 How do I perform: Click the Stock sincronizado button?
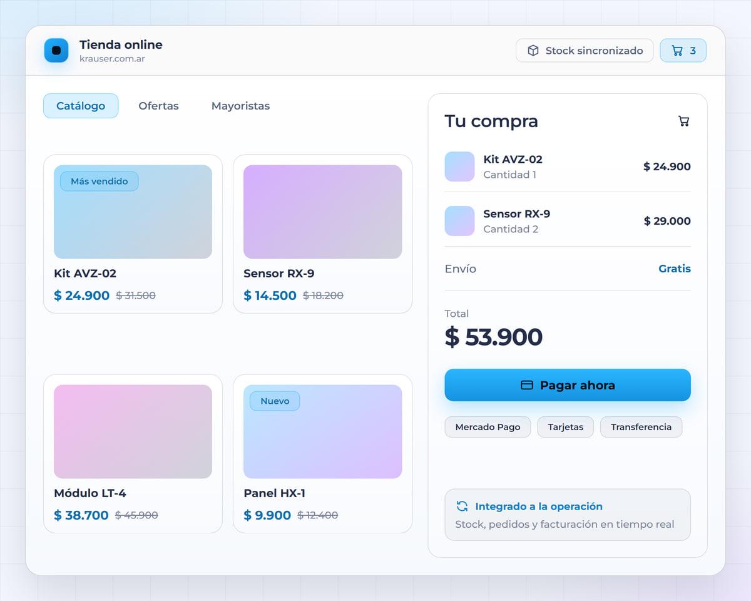pyautogui.click(x=585, y=51)
